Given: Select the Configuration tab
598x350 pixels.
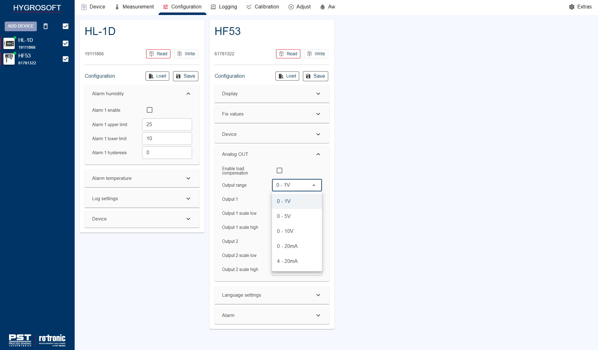Looking at the screenshot, I should [x=182, y=7].
